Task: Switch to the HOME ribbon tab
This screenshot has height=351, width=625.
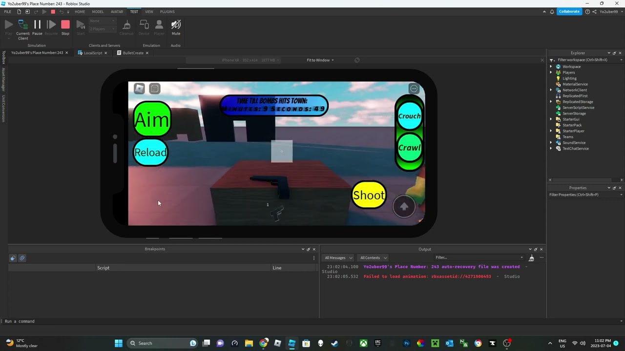Action: (80, 12)
